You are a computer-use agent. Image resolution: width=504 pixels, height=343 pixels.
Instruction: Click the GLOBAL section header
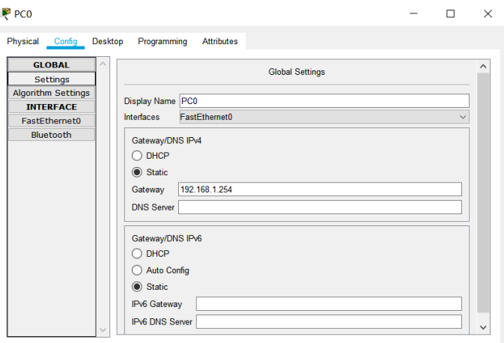[x=52, y=65]
